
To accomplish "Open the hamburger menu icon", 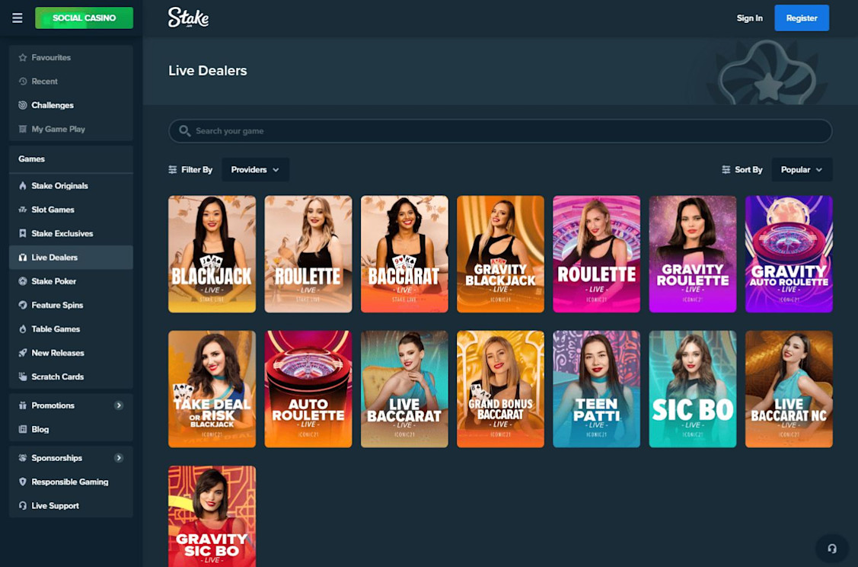I will [x=18, y=18].
